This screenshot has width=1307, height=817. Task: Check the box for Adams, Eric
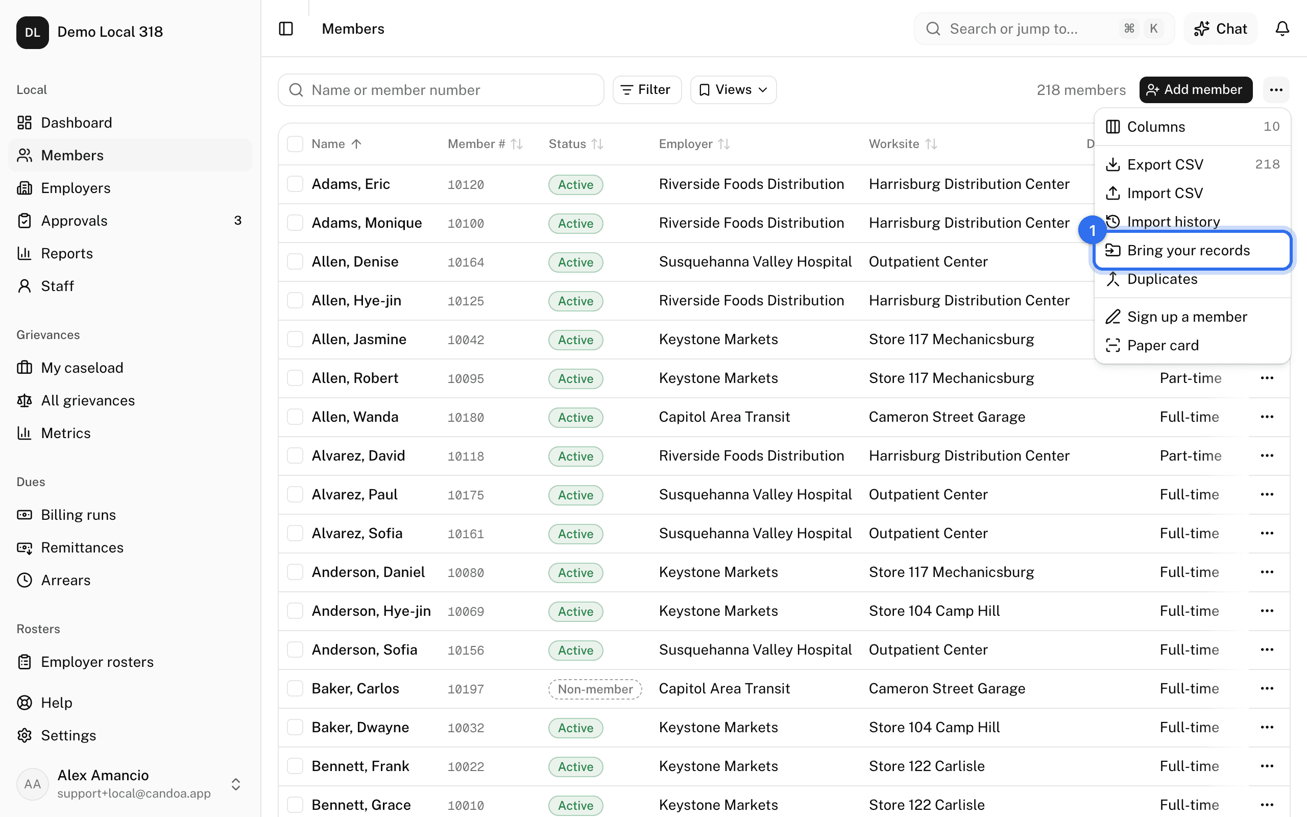[295, 184]
